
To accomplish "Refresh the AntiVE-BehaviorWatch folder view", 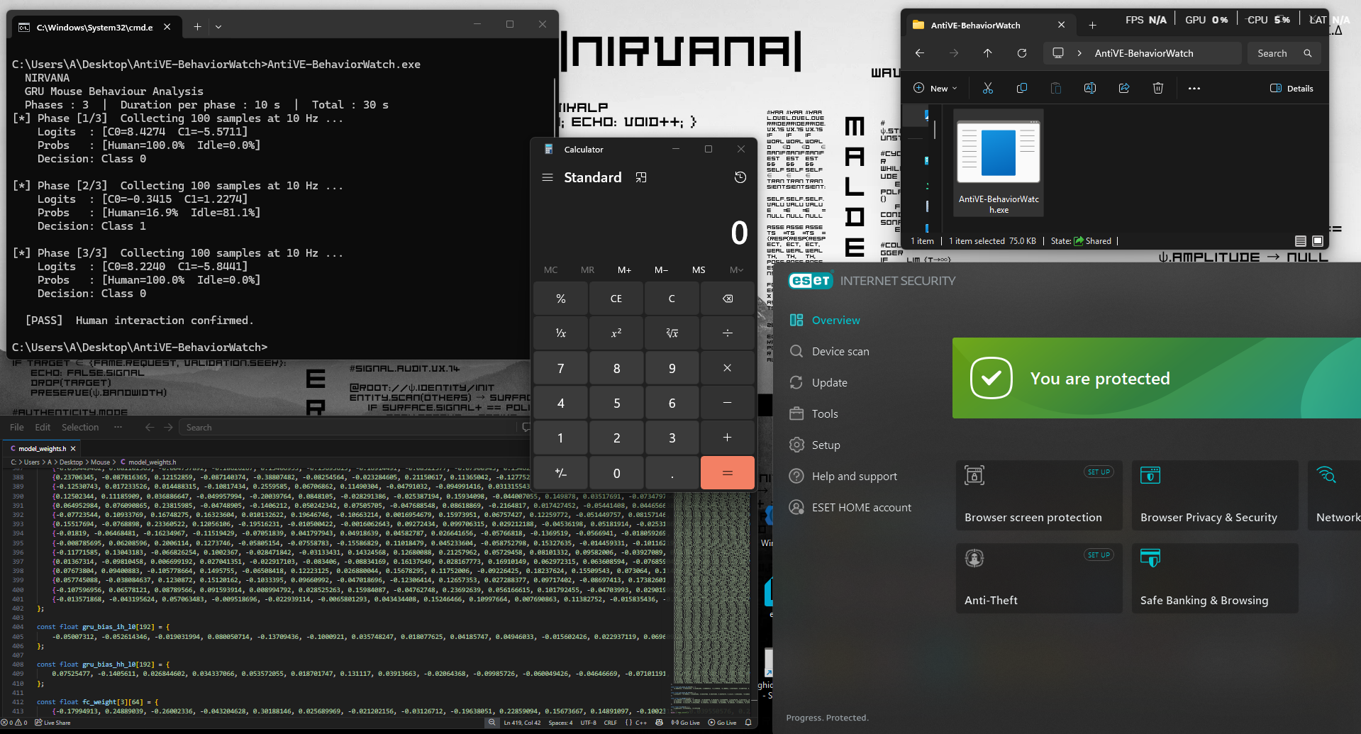I will [1022, 53].
